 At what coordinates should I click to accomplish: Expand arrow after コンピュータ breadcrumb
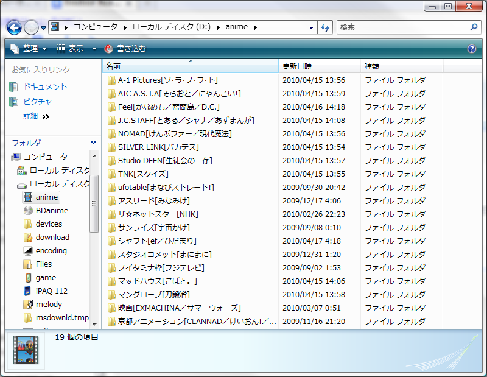[125, 27]
